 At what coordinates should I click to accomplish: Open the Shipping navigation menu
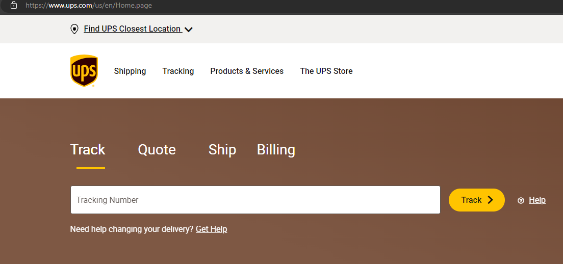pos(130,71)
